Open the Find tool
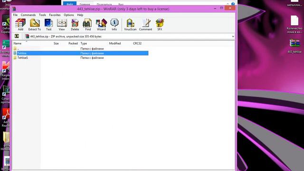 (88, 25)
